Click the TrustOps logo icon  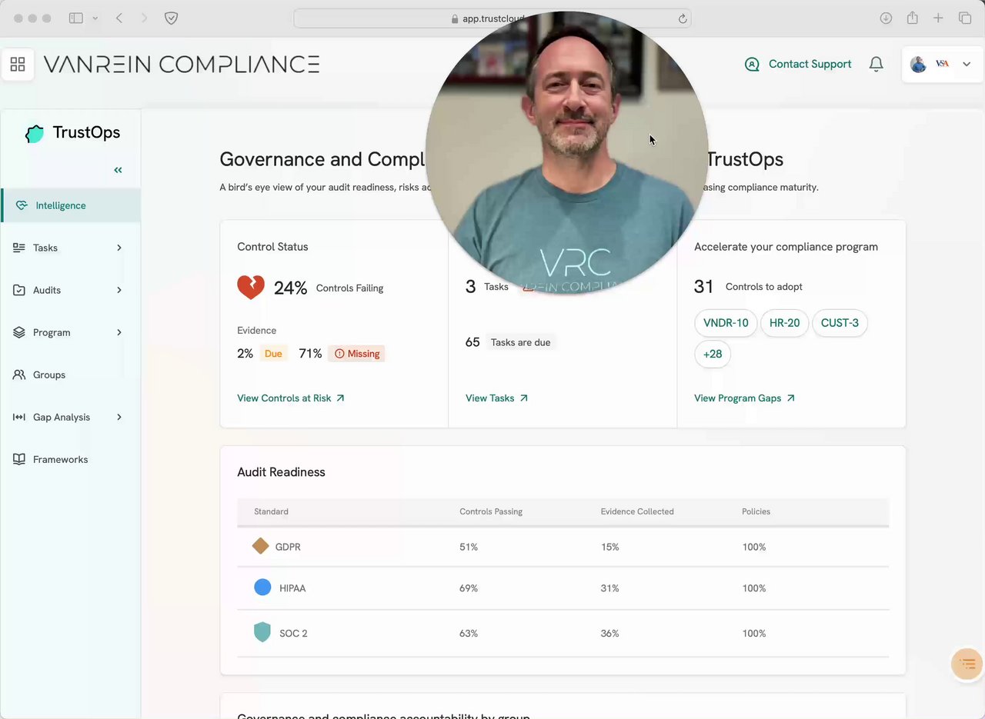(x=35, y=134)
